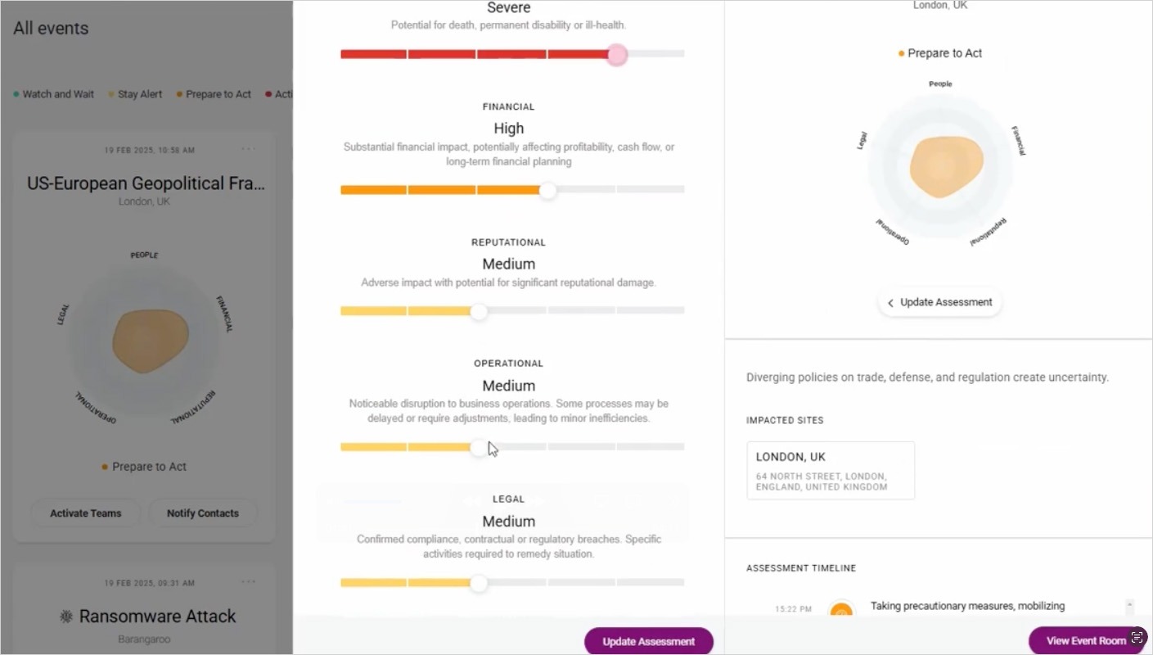1153x655 pixels.
Task: Select the London, UK impacted site card
Action: tap(831, 471)
